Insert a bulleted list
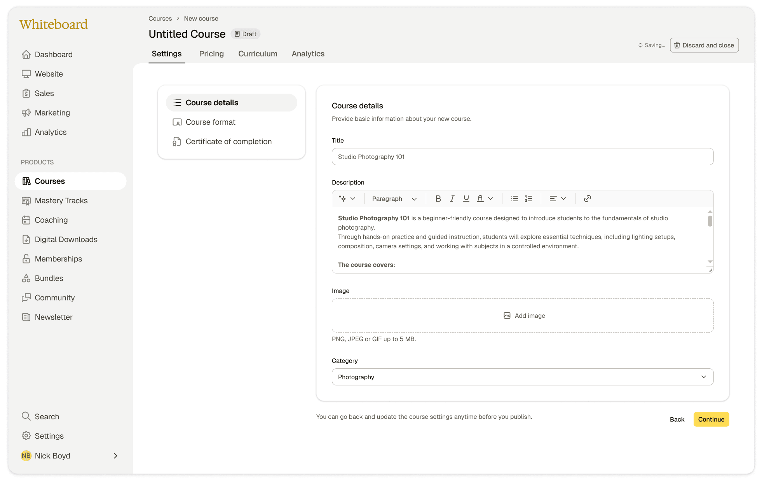 click(x=514, y=199)
